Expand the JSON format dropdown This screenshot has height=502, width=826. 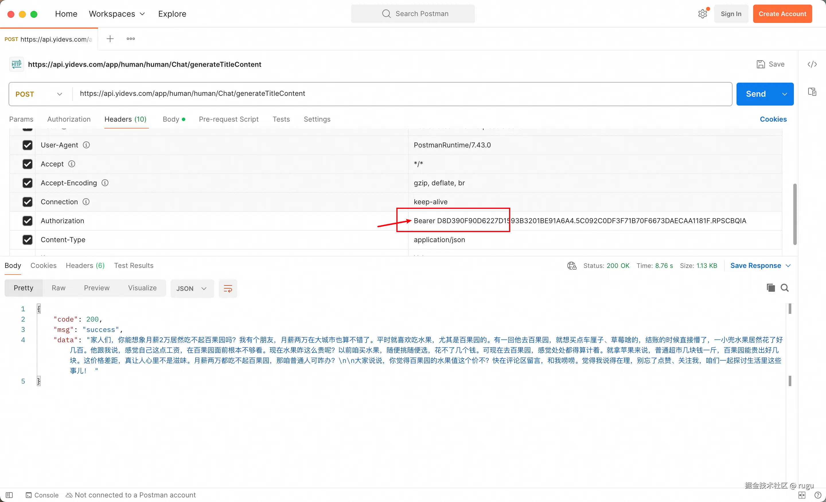tap(192, 288)
